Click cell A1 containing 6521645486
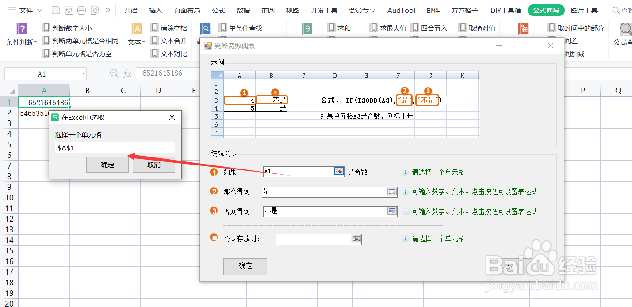 pos(44,102)
